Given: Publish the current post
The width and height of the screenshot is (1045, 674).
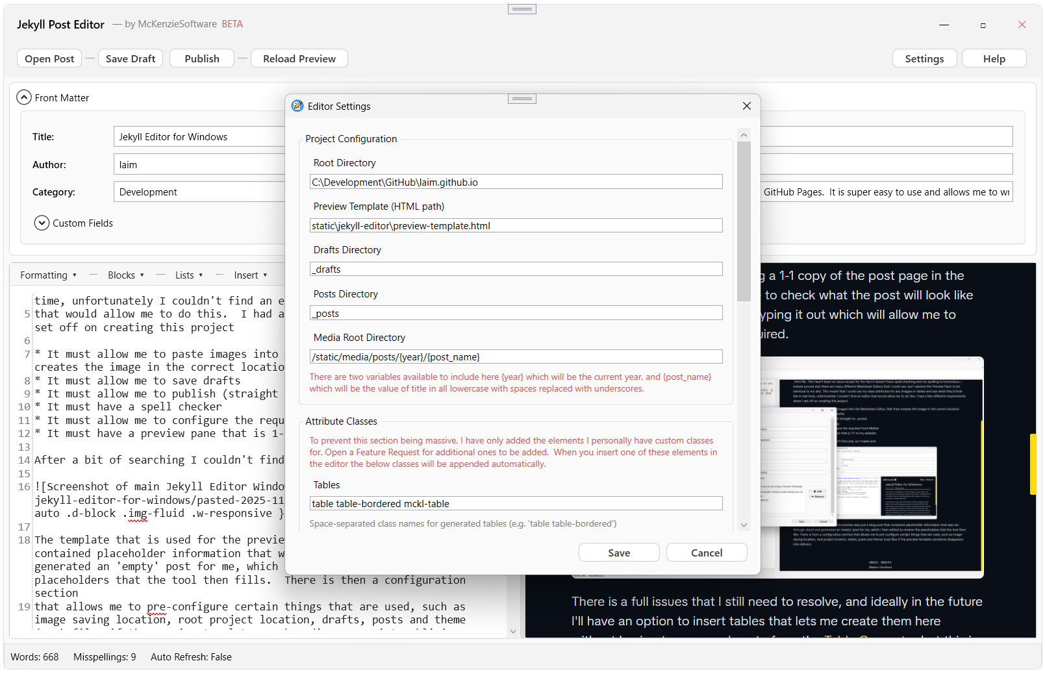Looking at the screenshot, I should click(201, 58).
